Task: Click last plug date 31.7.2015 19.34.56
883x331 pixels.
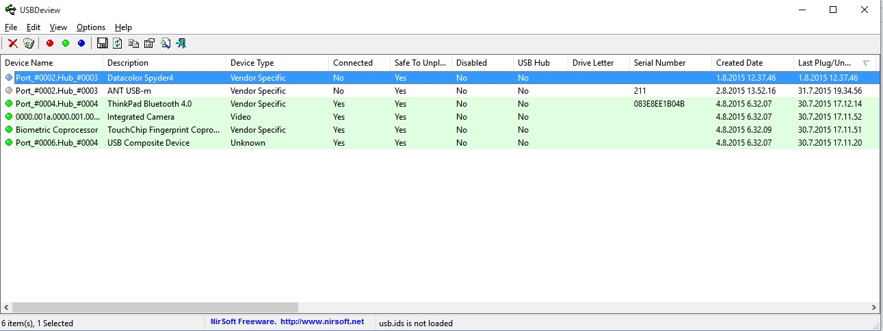Action: [830, 91]
